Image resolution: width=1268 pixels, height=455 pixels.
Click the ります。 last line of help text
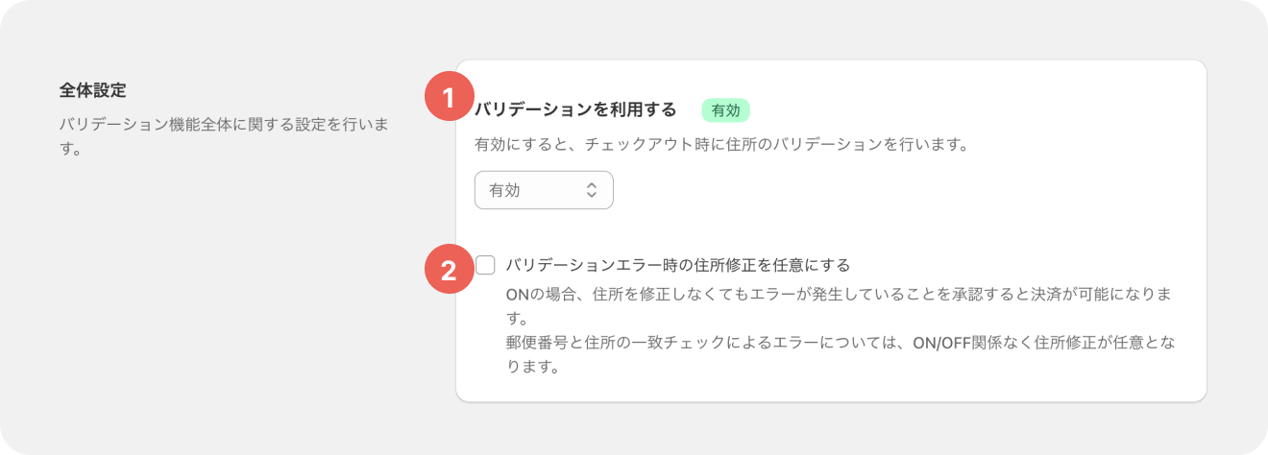pos(532,368)
